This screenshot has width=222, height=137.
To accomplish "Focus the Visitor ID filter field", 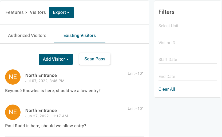I will 187,43.
